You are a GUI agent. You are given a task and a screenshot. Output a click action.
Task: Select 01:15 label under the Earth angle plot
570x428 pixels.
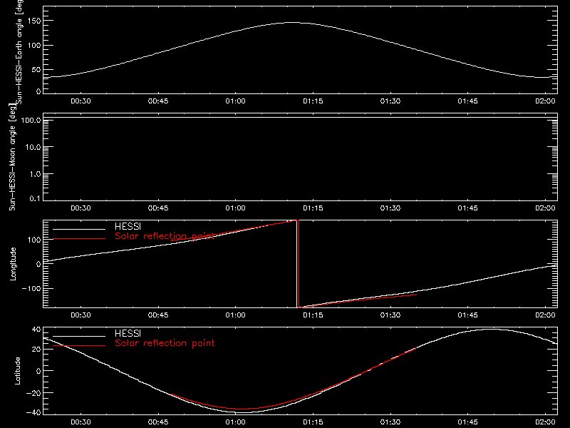click(313, 101)
